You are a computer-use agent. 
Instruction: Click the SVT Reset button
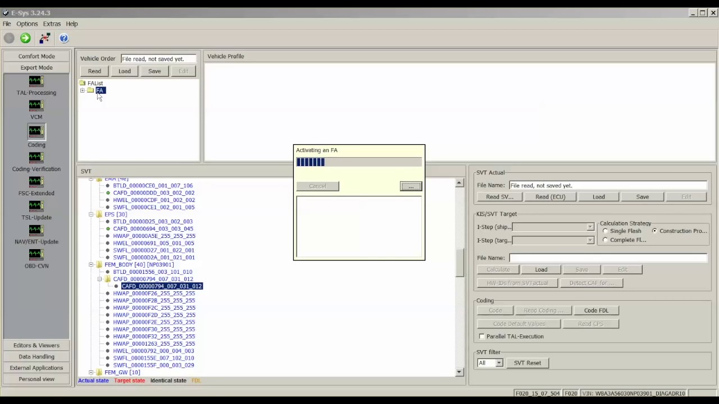[527, 363]
